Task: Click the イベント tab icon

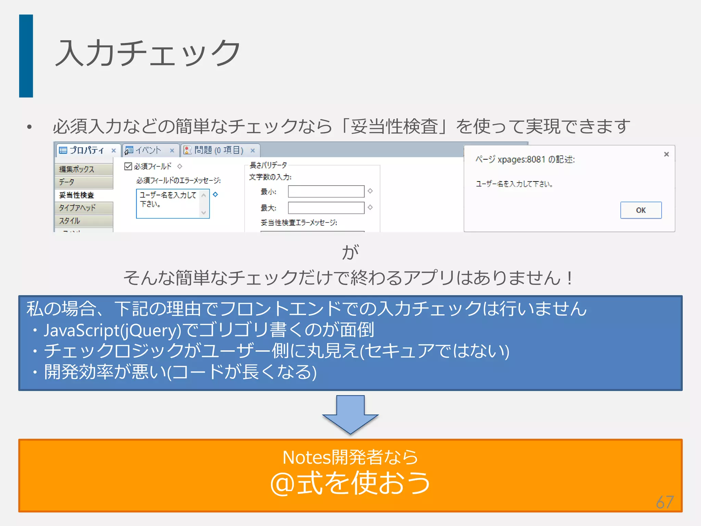Action: tap(129, 150)
